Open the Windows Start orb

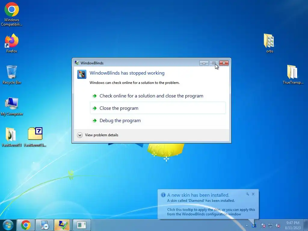pos(8,225)
